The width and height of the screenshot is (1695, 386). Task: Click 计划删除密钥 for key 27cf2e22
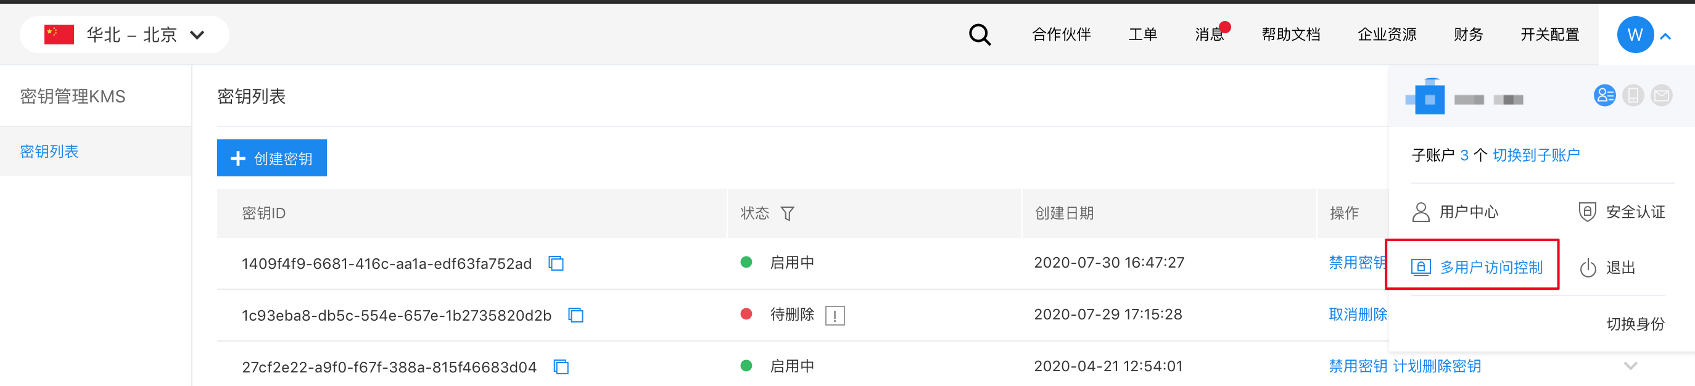click(x=1437, y=366)
